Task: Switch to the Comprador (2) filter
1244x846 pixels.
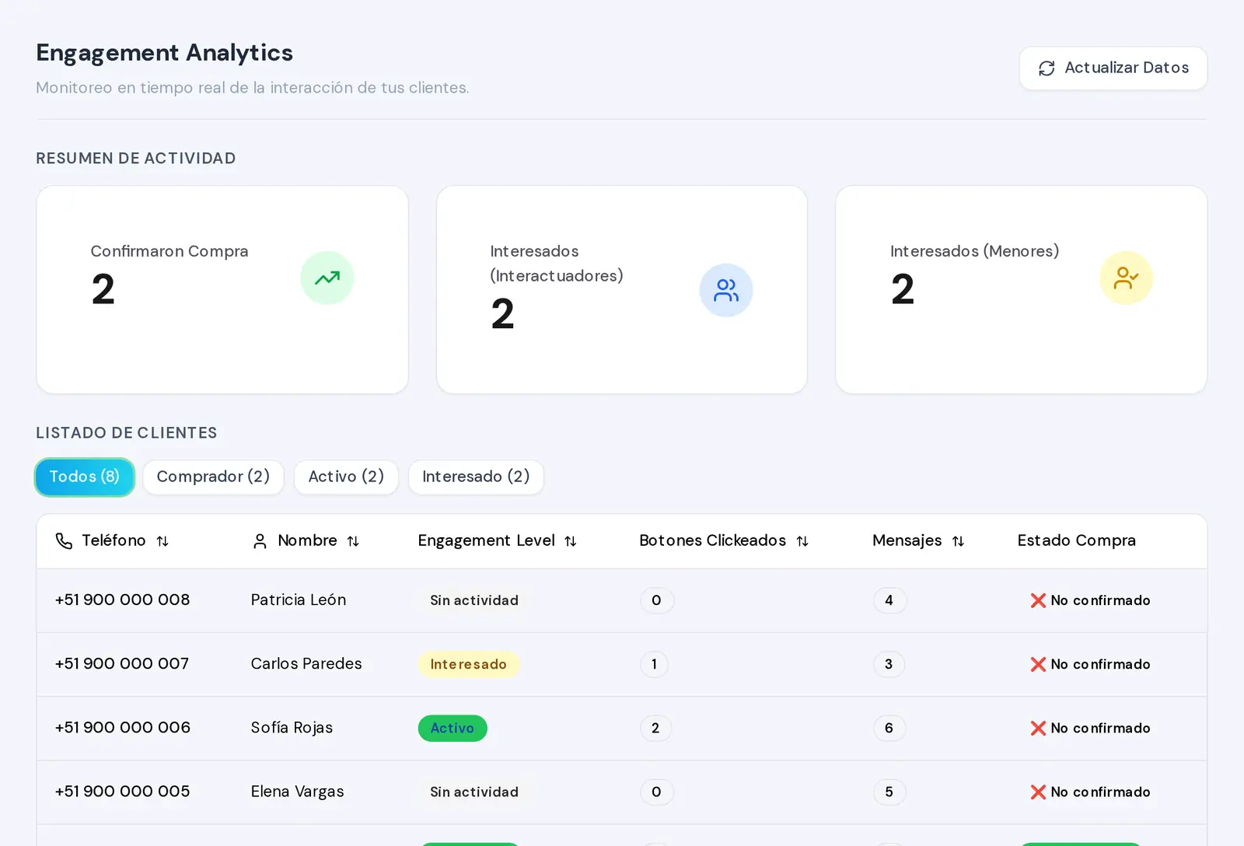Action: pyautogui.click(x=213, y=477)
